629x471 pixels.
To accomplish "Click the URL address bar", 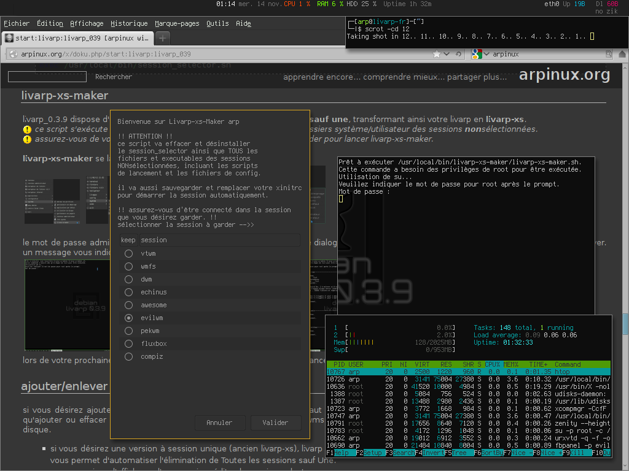I will [225, 54].
